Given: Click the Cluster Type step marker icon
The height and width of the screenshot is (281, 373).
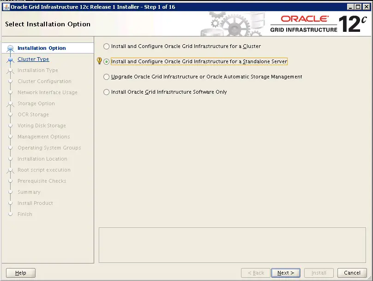Looking at the screenshot, I should point(10,60).
